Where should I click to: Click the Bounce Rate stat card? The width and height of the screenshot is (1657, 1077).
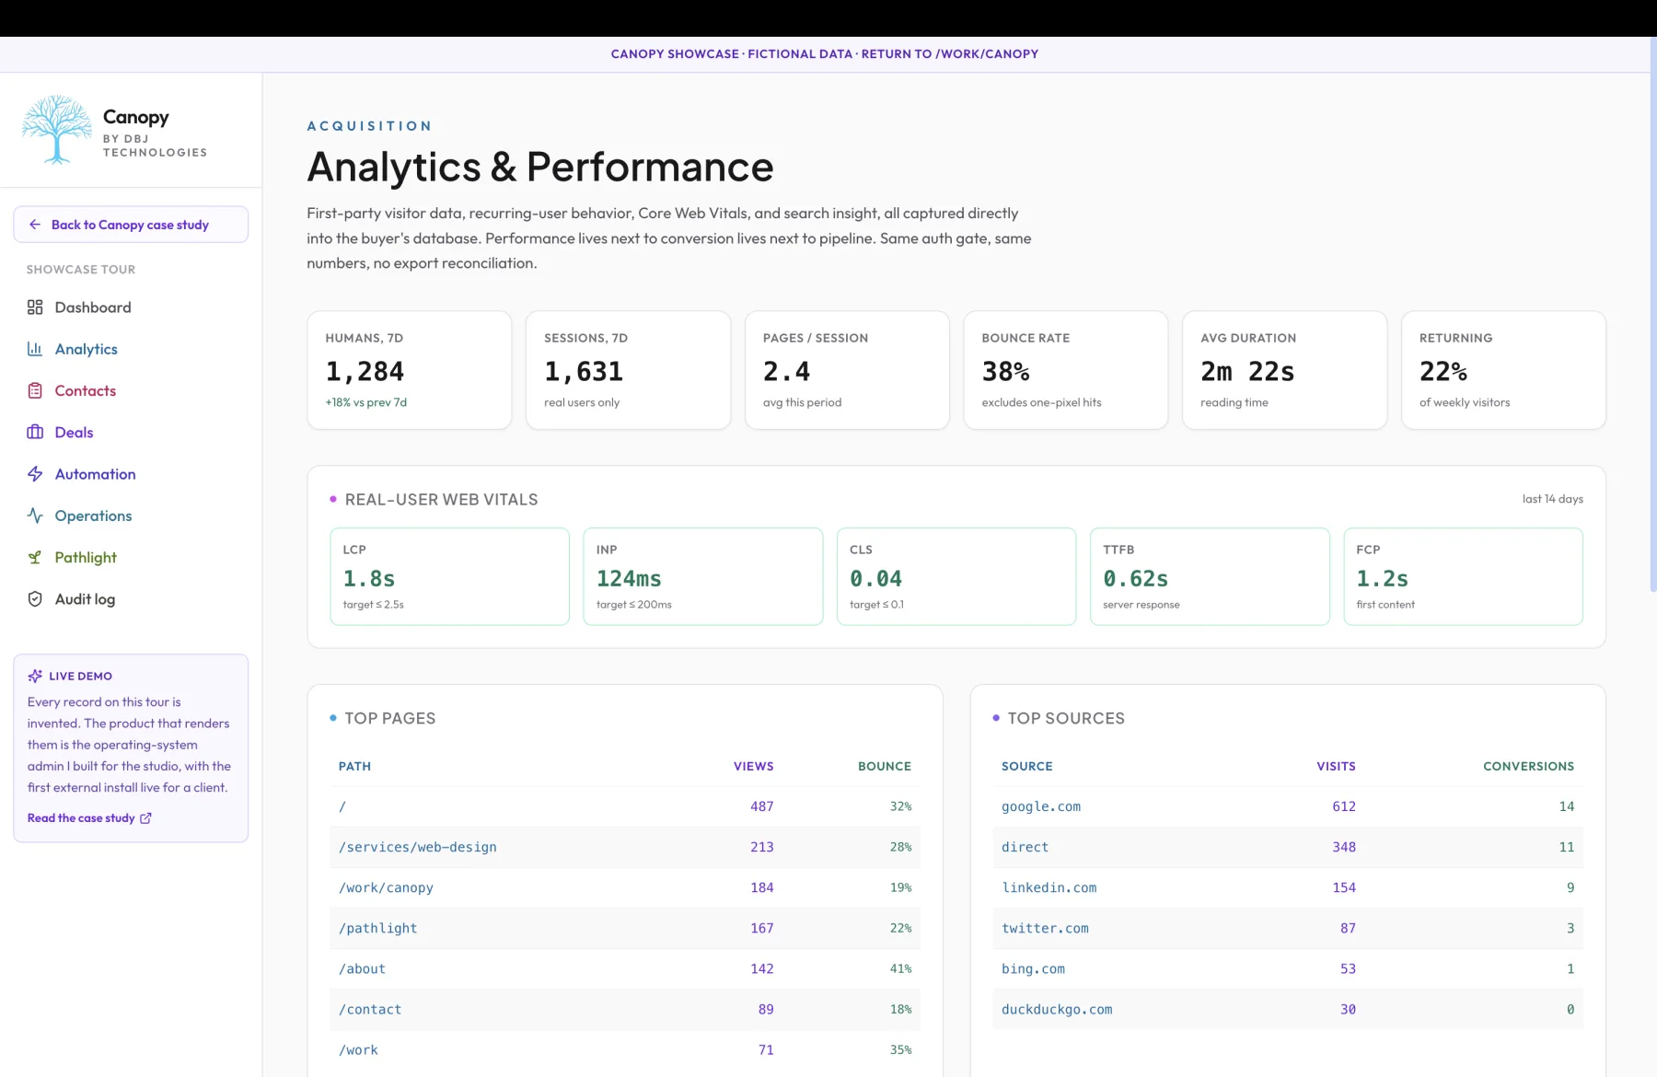tap(1066, 370)
